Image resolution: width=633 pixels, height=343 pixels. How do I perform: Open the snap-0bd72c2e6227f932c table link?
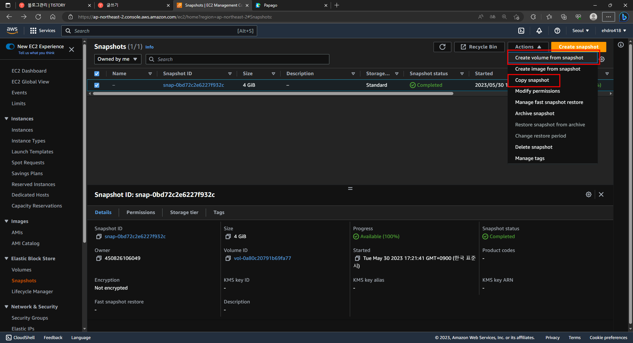pyautogui.click(x=194, y=85)
